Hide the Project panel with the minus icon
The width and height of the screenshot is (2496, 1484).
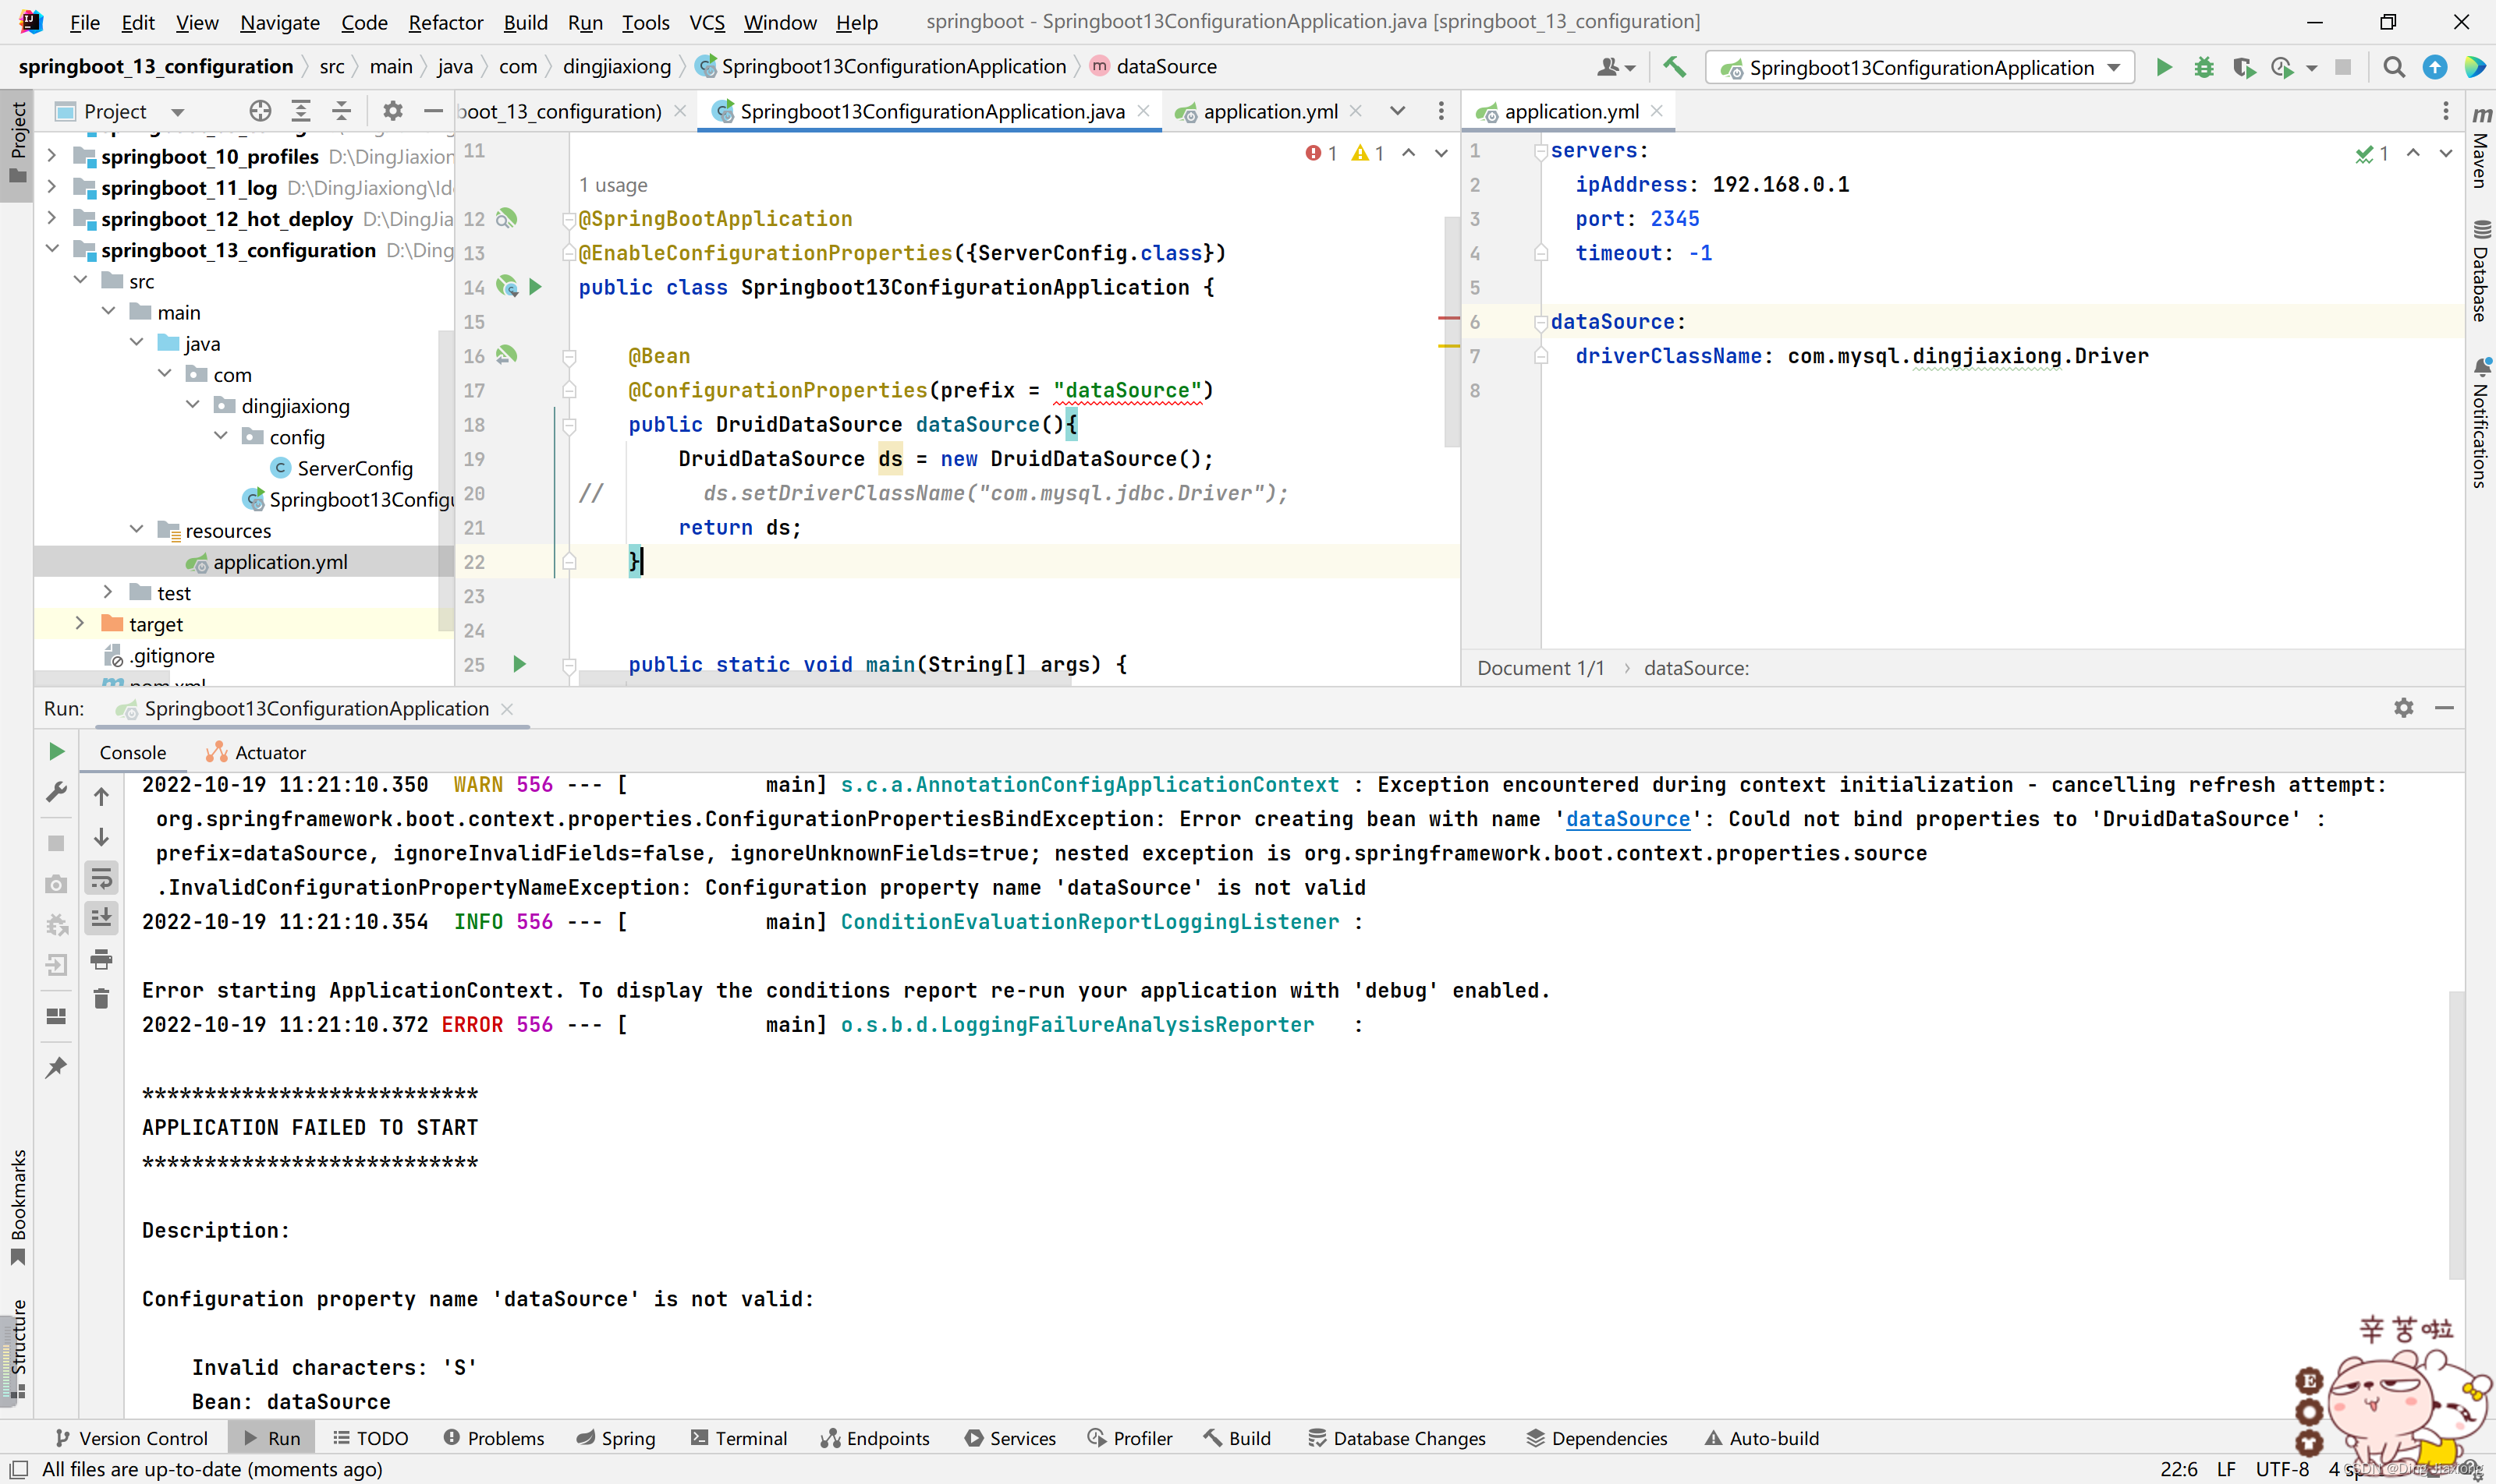click(434, 111)
